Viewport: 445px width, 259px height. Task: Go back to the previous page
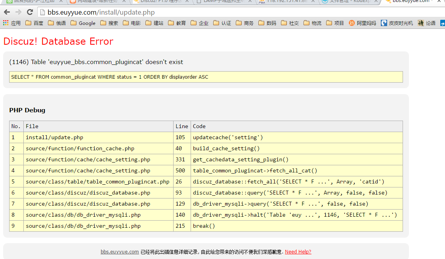point(7,12)
